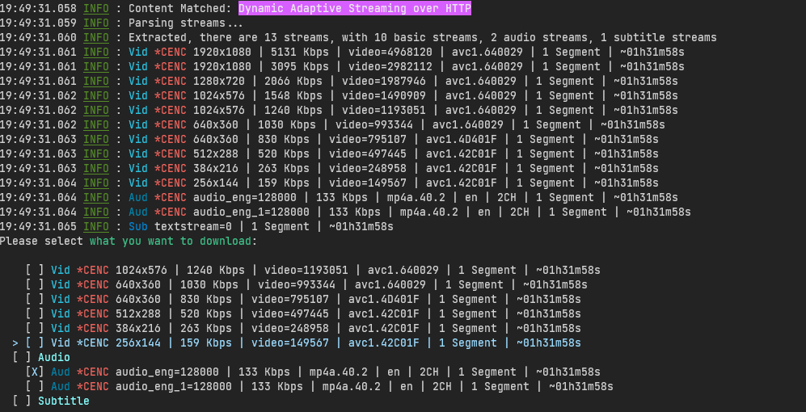Uncheck the selected audio_eng=128000 stream
Image resolution: width=806 pixels, height=412 pixels.
34,372
